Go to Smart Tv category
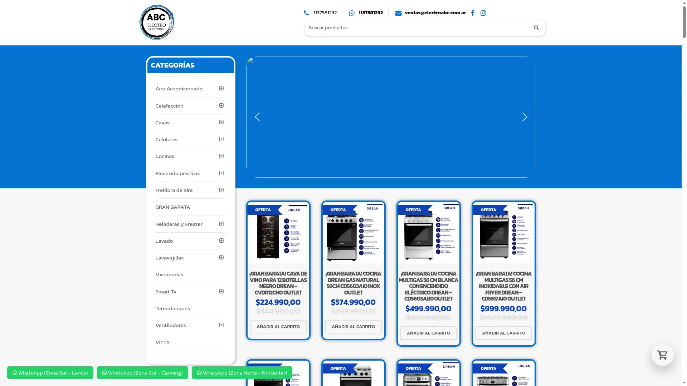Image resolution: width=687 pixels, height=386 pixels. [x=166, y=292]
